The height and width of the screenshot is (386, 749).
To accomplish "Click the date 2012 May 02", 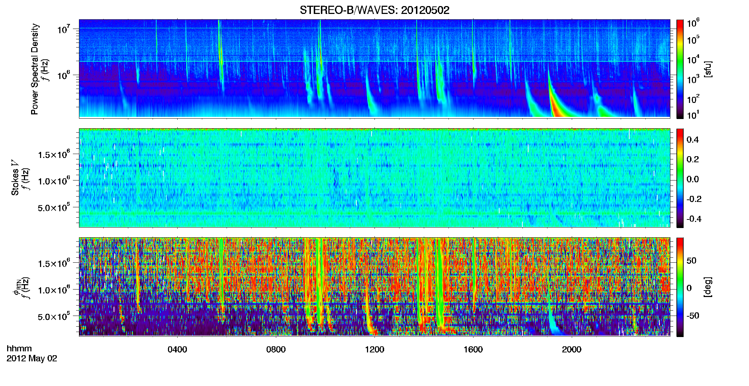I will (x=32, y=358).
